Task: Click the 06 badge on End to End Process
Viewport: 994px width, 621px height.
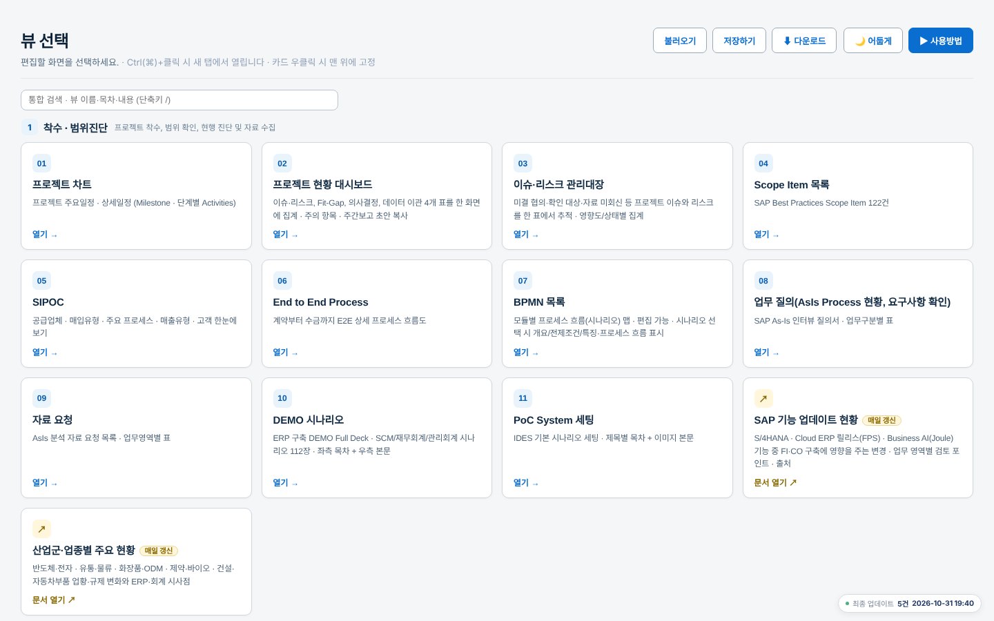Action: pyautogui.click(x=282, y=281)
